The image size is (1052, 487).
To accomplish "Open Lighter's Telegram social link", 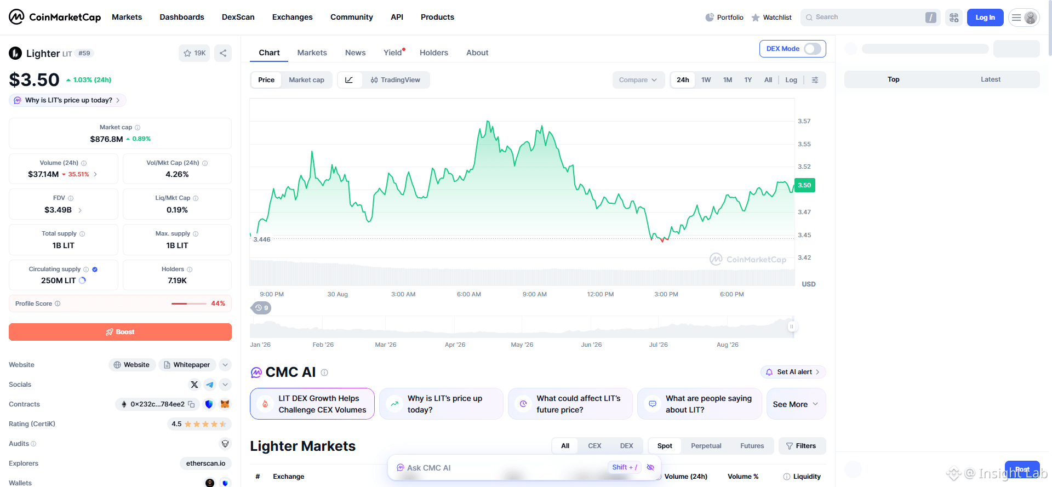I will click(x=210, y=385).
